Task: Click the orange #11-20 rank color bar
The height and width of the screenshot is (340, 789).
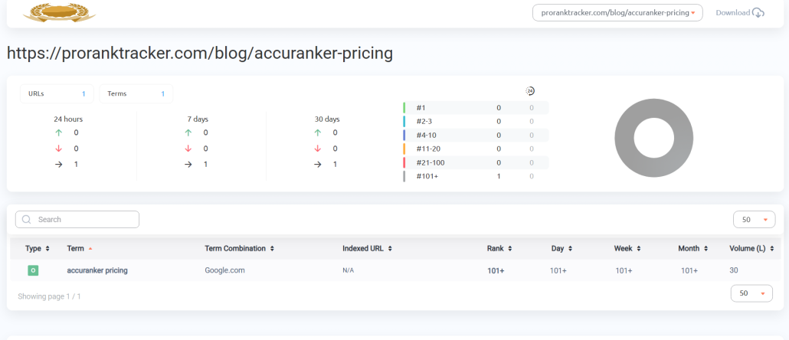Action: (404, 149)
